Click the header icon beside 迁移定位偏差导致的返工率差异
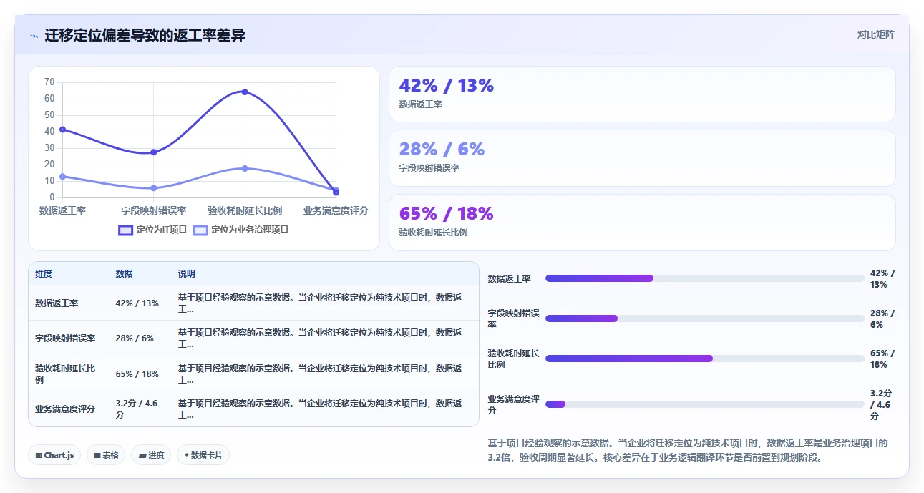The height and width of the screenshot is (493, 924). pyautogui.click(x=34, y=36)
